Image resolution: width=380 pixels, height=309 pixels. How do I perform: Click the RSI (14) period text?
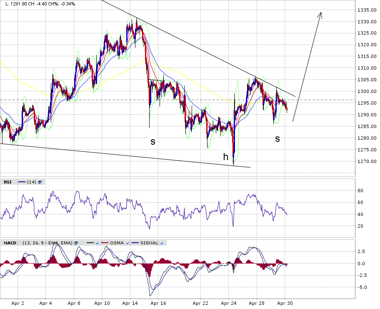click(x=32, y=182)
